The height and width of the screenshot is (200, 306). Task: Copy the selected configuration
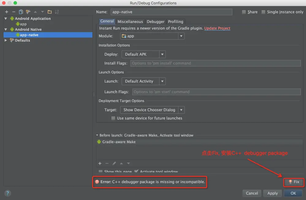21,12
